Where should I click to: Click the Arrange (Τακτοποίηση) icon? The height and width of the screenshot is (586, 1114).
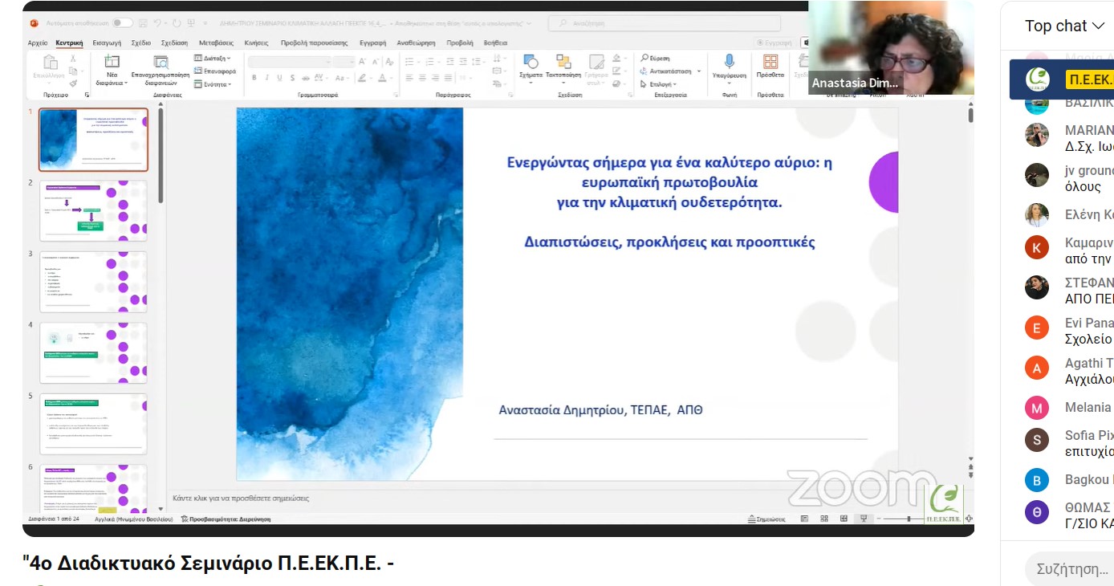(x=563, y=63)
